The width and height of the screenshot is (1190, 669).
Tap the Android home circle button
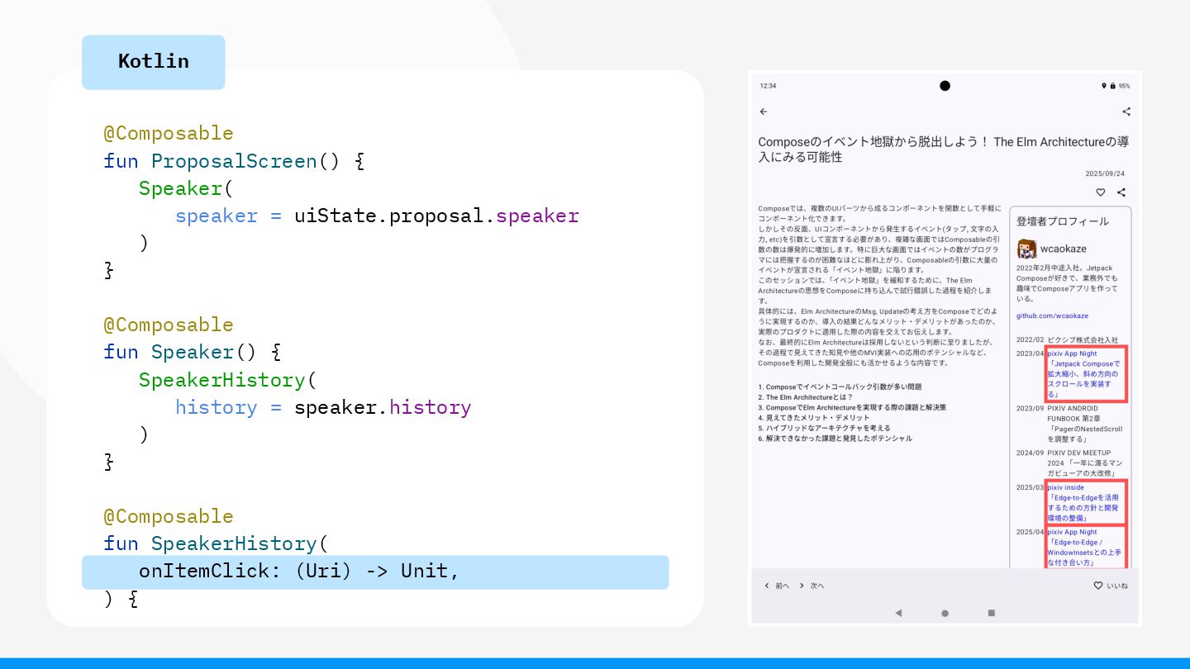click(x=945, y=613)
